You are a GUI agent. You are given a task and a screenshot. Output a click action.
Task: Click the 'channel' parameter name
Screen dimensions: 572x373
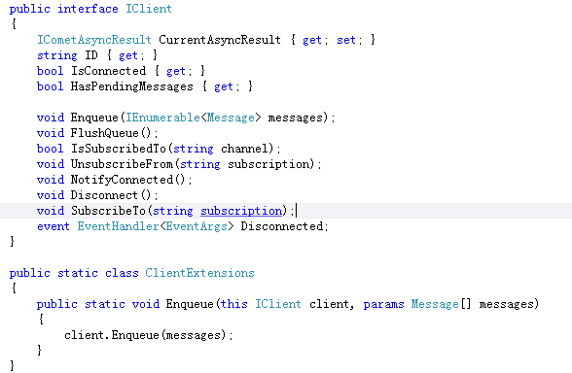tap(245, 149)
